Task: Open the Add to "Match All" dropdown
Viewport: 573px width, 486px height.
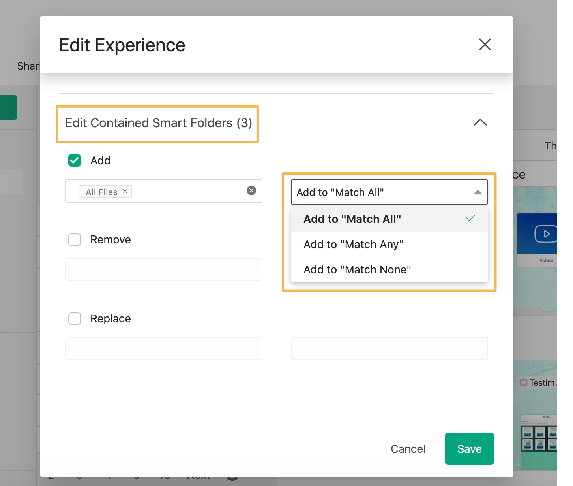Action: [x=389, y=192]
